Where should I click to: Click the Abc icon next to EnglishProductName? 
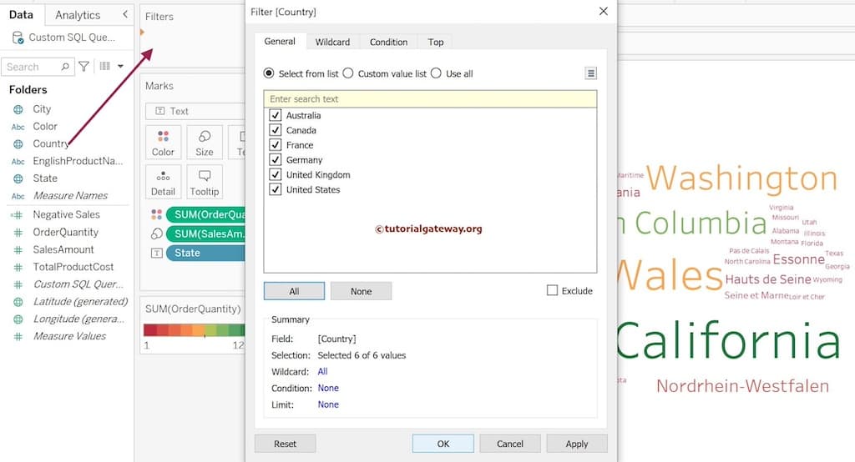pyautogui.click(x=18, y=162)
